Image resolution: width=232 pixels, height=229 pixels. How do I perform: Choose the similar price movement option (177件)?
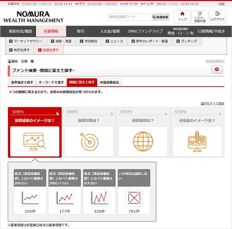click(65, 197)
